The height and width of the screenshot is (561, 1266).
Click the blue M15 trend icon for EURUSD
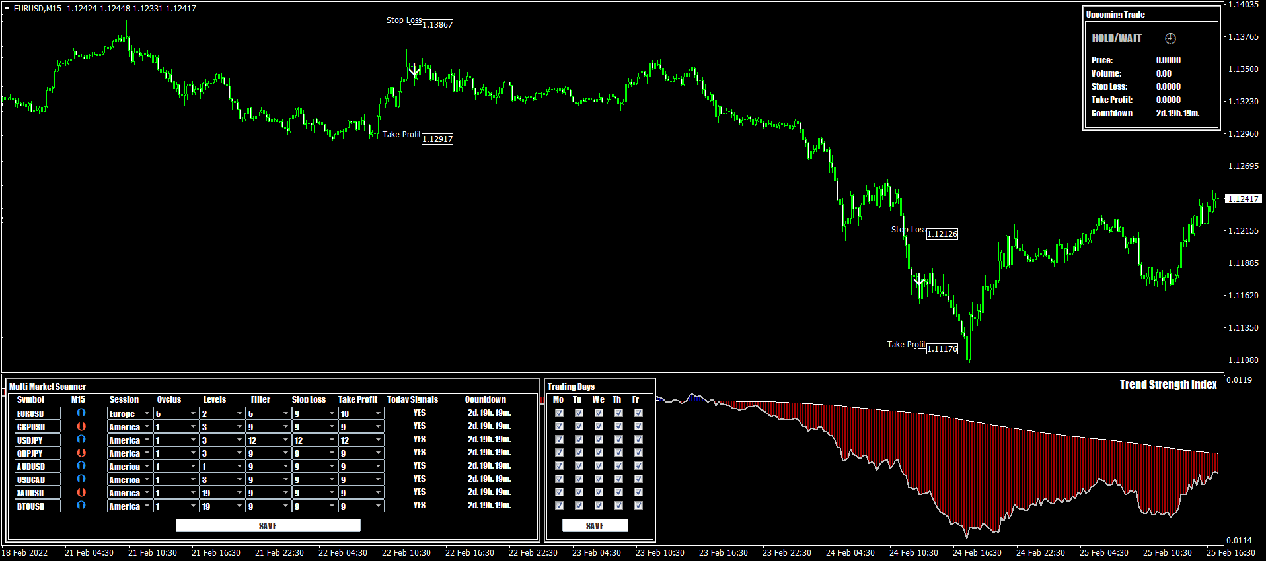coord(81,412)
